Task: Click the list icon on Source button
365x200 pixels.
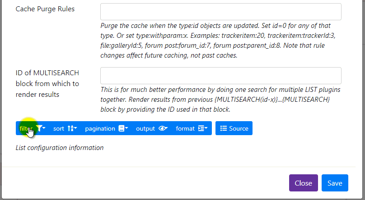Action: (x=224, y=128)
